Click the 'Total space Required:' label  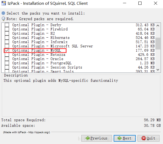23,120
